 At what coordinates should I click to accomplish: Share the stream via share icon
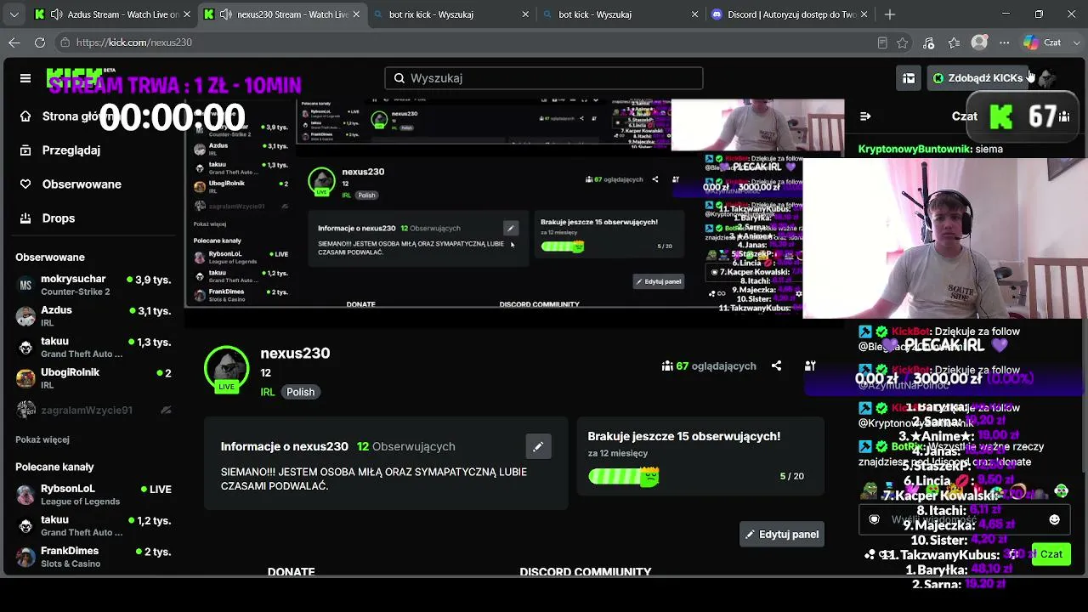pyautogui.click(x=776, y=365)
